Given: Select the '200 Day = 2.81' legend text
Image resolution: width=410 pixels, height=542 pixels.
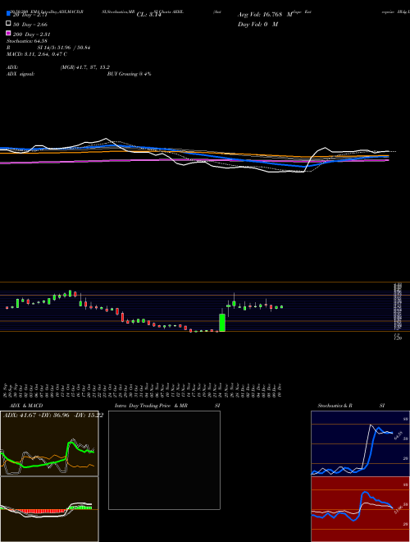Looking at the screenshot, I should point(31,34).
